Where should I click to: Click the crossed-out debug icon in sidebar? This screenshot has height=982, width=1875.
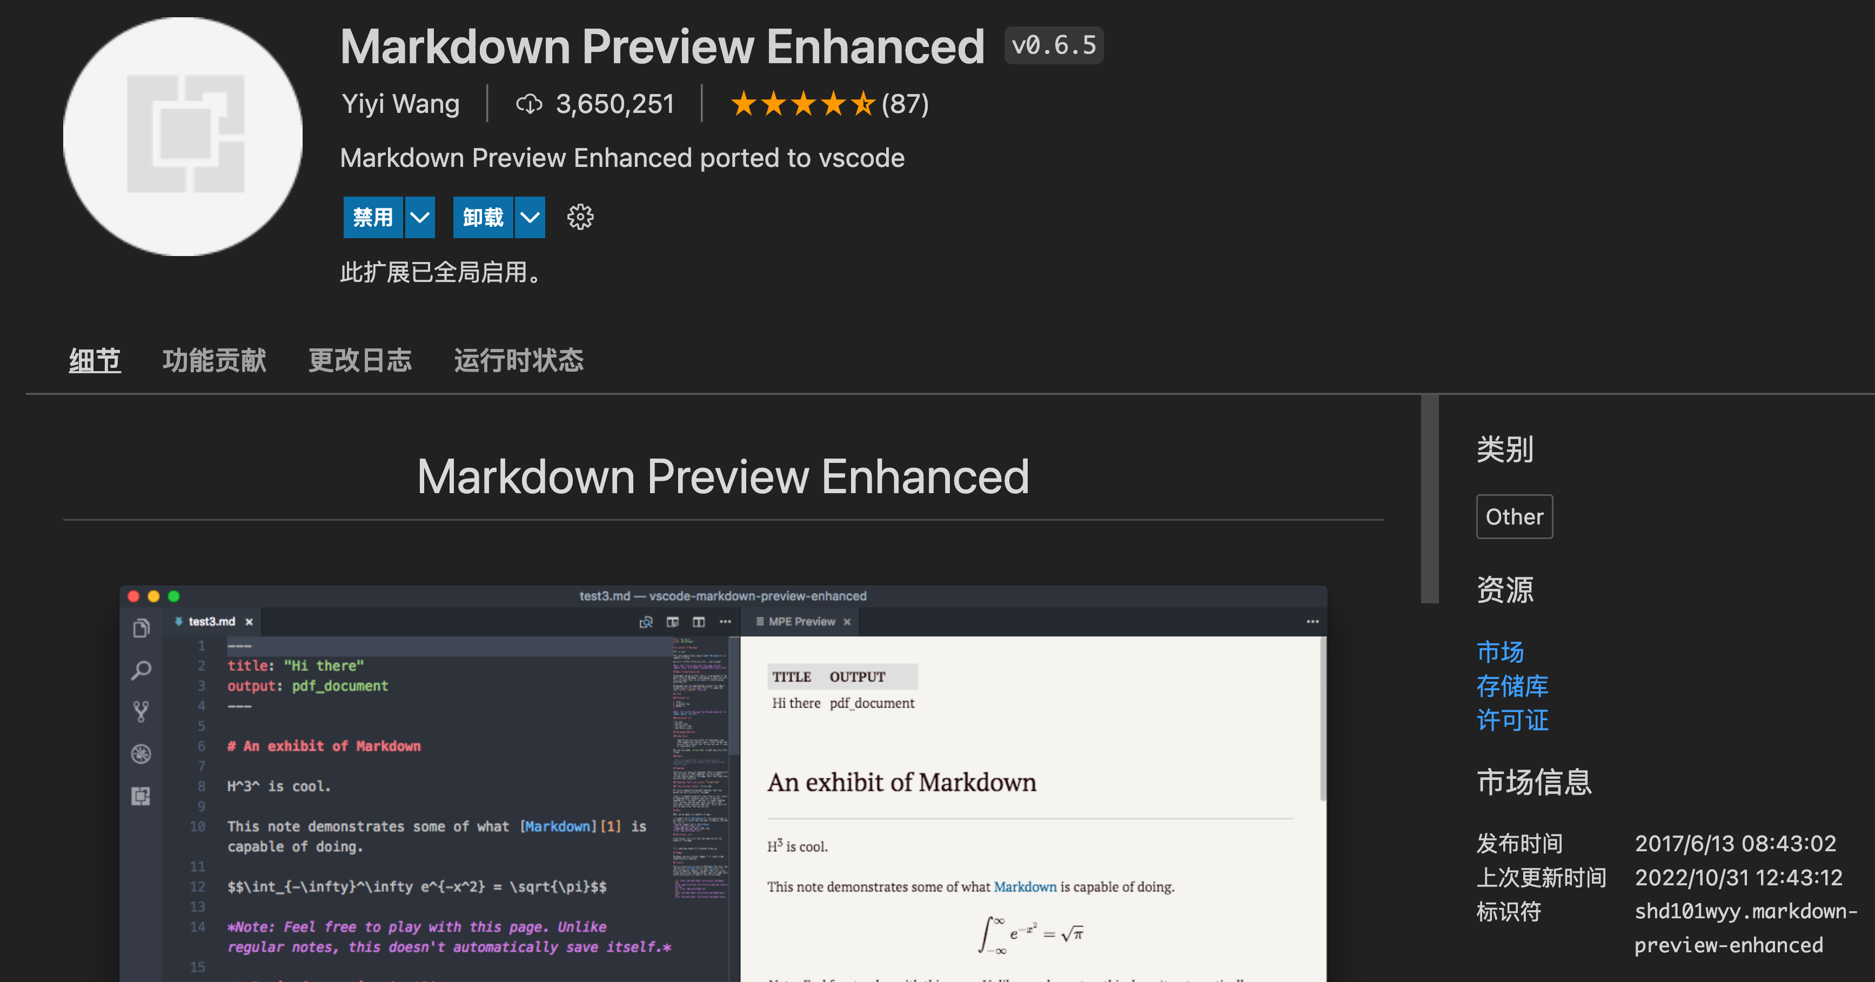coord(141,754)
